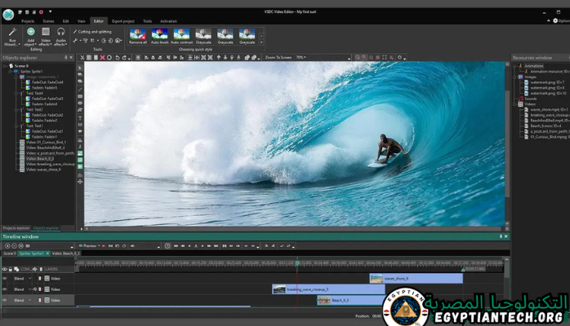Click the green Add video tool

(80, 166)
